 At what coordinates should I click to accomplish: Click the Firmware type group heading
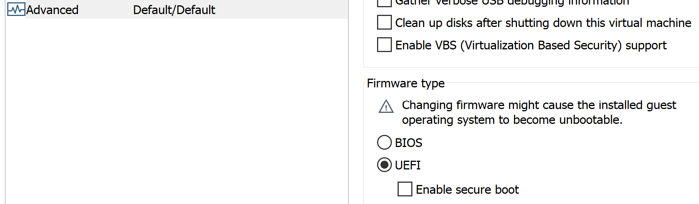pos(406,83)
